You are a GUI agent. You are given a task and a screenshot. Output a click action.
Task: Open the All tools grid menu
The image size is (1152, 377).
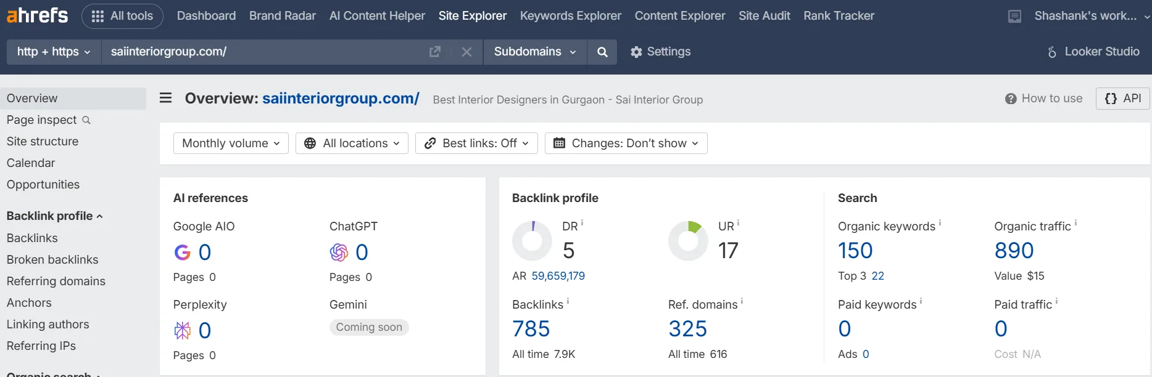[122, 16]
